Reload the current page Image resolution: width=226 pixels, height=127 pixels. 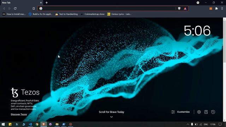15,8
